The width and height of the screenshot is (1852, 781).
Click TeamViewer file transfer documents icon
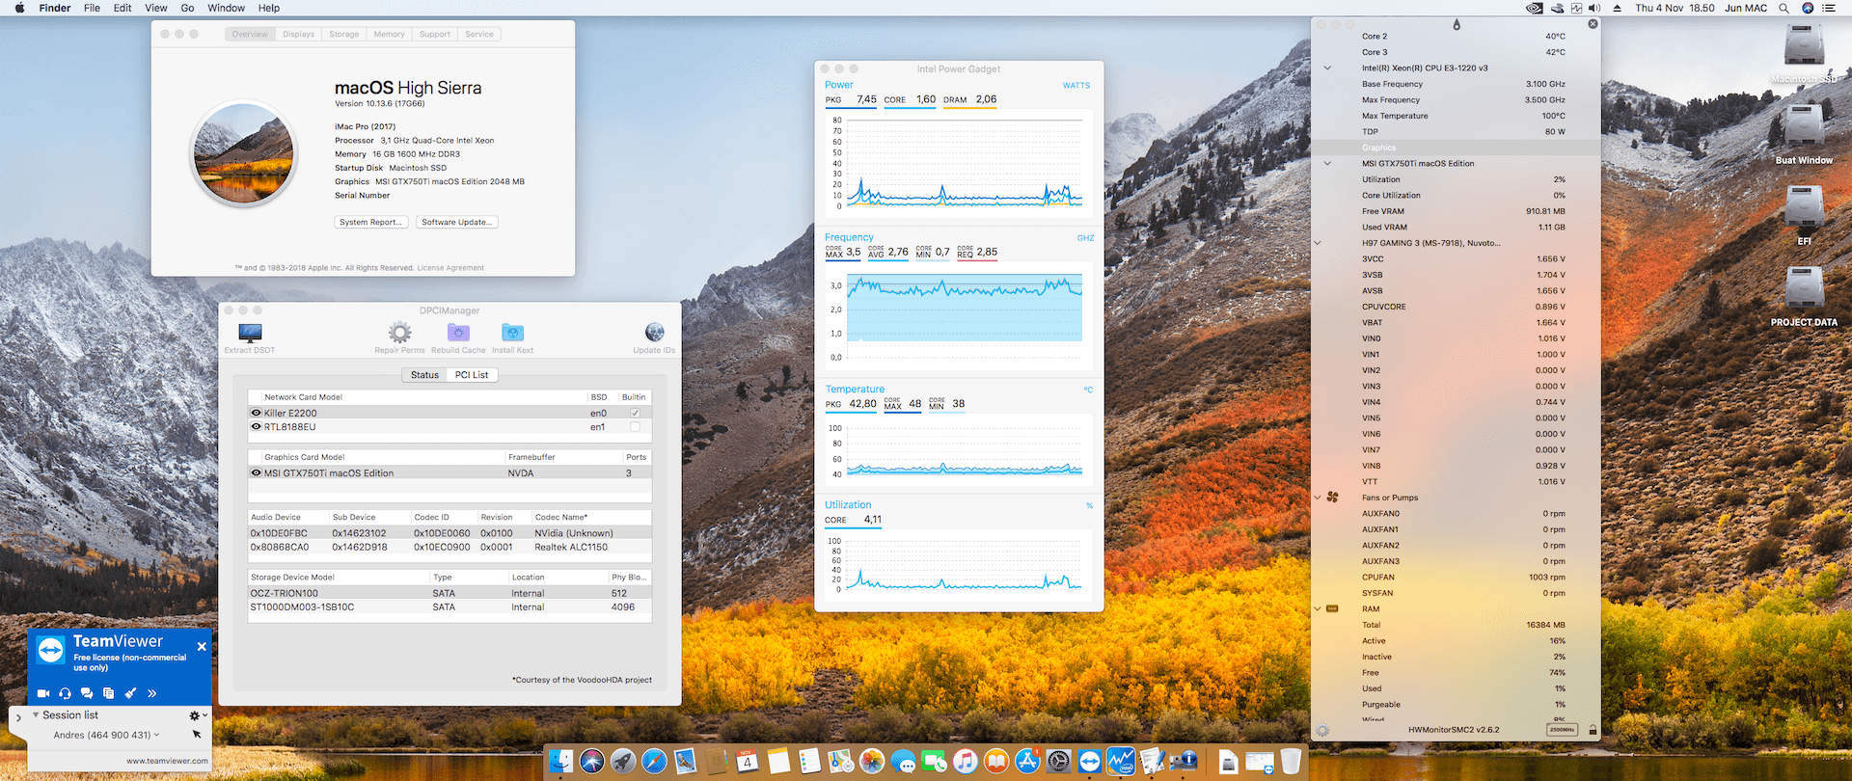pos(108,693)
